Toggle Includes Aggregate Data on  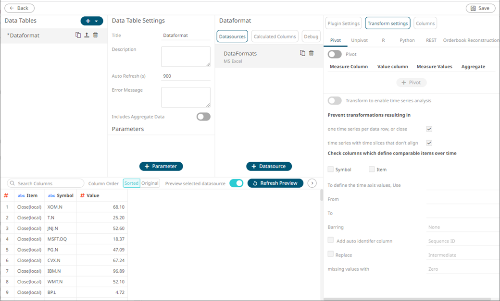[x=203, y=116]
